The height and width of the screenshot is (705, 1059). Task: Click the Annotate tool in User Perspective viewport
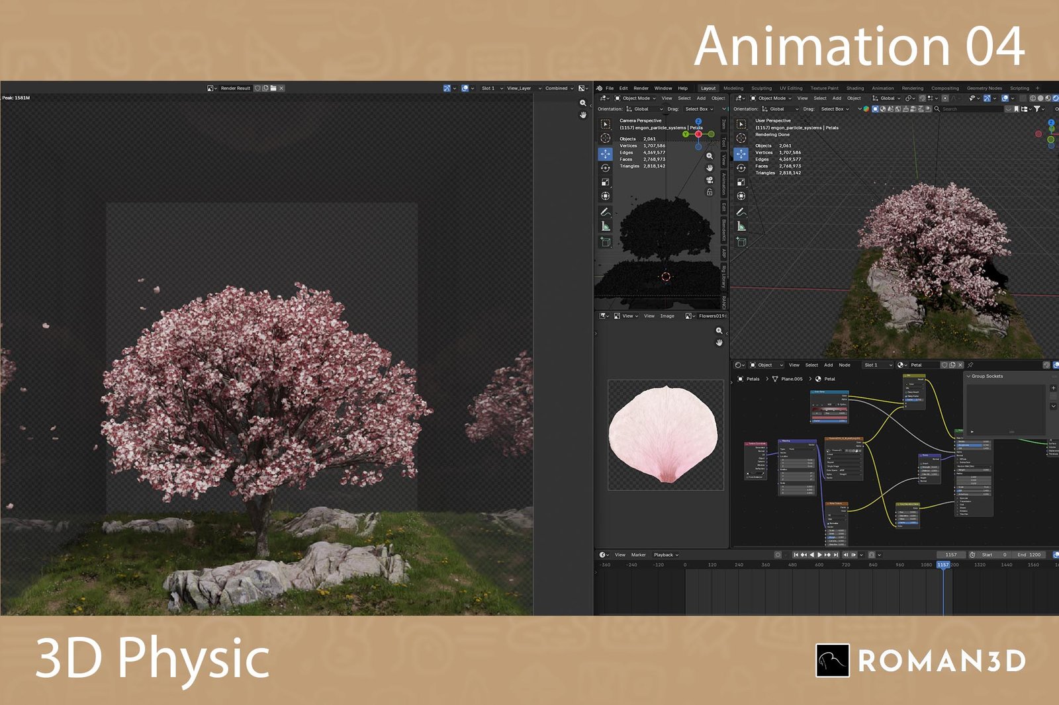tap(741, 212)
